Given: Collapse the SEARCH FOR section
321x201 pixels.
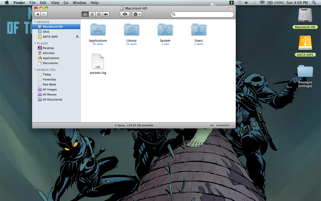Looking at the screenshot, I should [35, 70].
